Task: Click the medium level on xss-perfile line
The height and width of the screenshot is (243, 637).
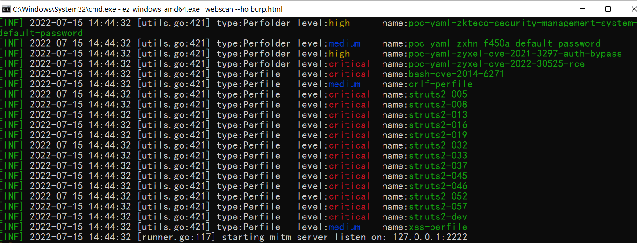Action: (344, 227)
